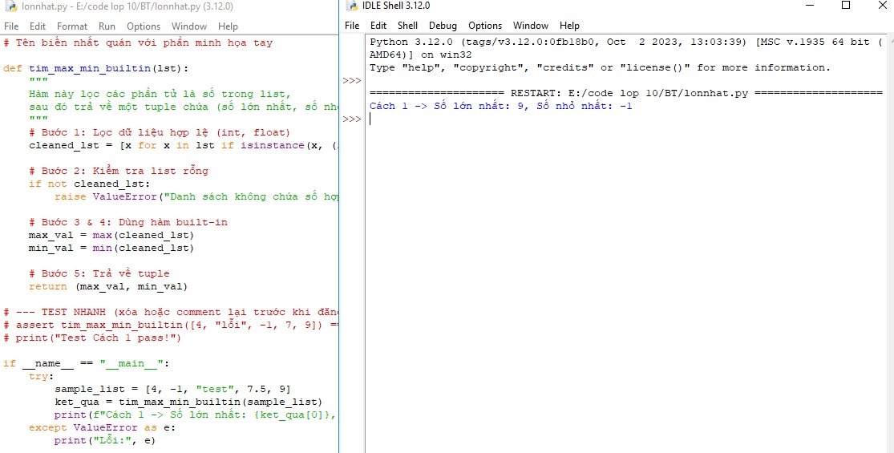894x453 pixels.
Task: Click '# print("Test Cách 1 pass!")' line
Action: click(x=91, y=338)
